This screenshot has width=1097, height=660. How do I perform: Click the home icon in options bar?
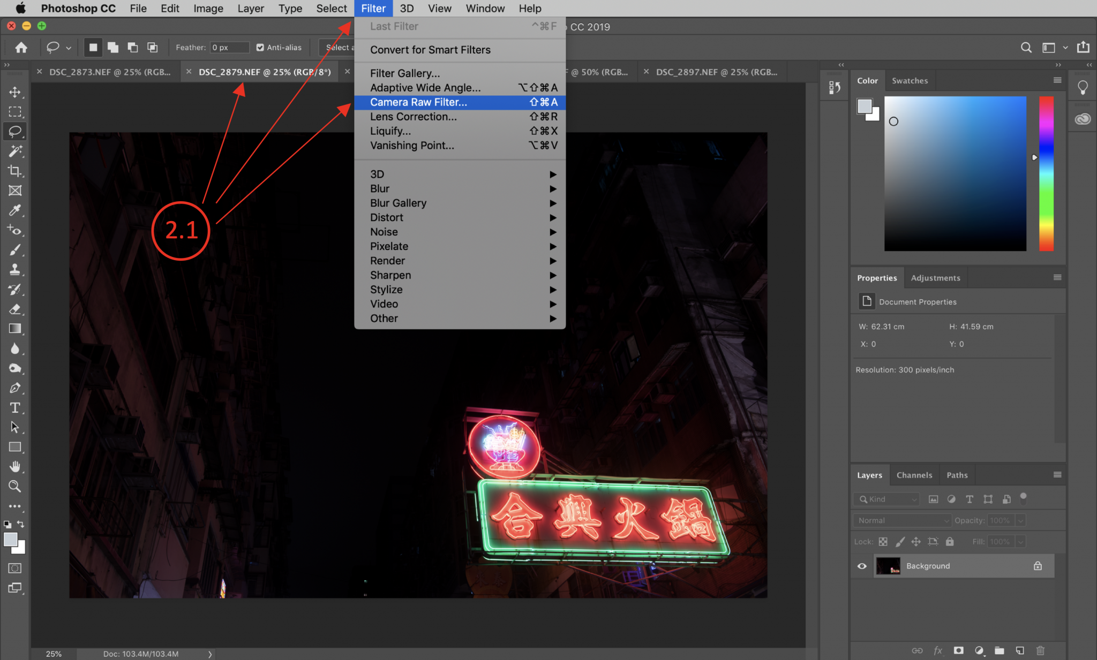(x=21, y=48)
